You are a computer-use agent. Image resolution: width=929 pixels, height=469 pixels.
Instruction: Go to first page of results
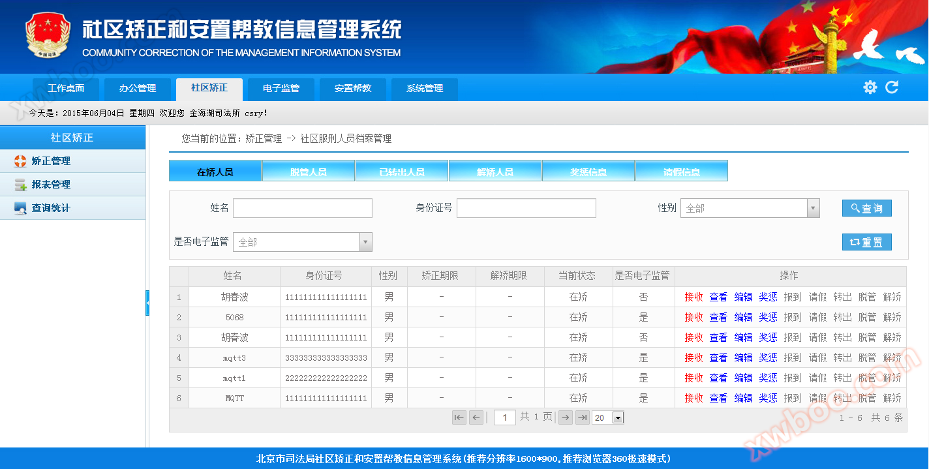459,417
